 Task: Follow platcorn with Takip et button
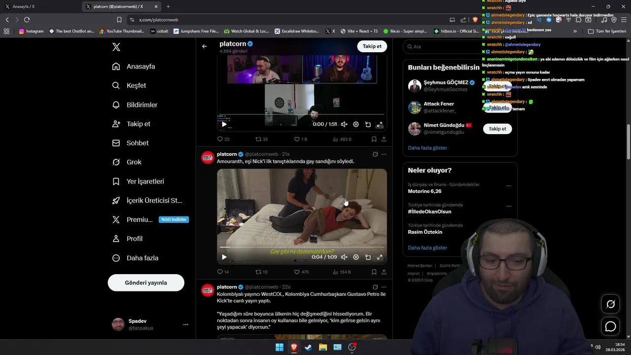(372, 46)
